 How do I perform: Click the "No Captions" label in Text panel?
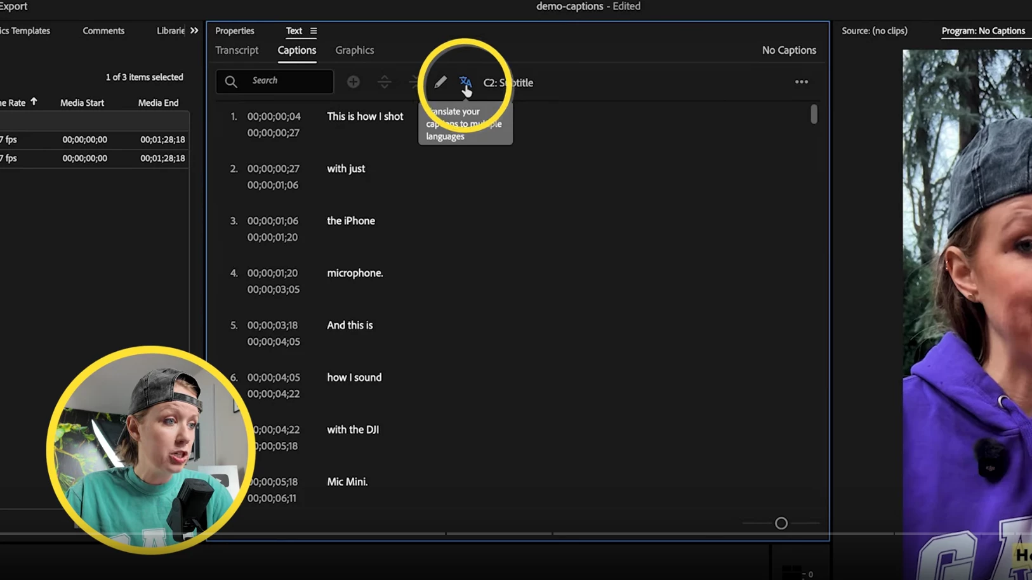click(789, 50)
